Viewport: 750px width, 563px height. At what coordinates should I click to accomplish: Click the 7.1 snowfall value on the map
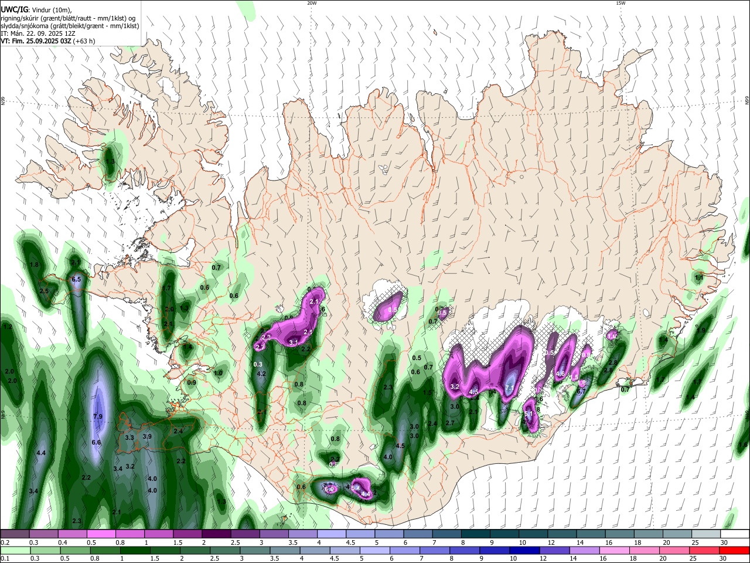[x=509, y=388]
